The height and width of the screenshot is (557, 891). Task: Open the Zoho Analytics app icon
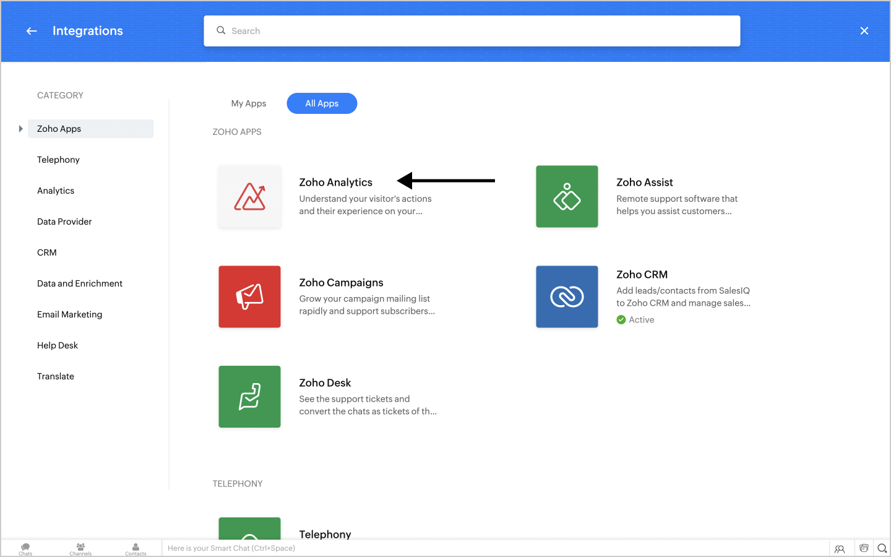[249, 197]
